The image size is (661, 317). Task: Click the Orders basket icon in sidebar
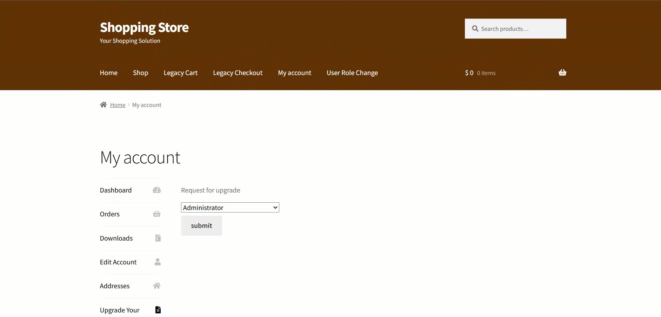point(157,214)
